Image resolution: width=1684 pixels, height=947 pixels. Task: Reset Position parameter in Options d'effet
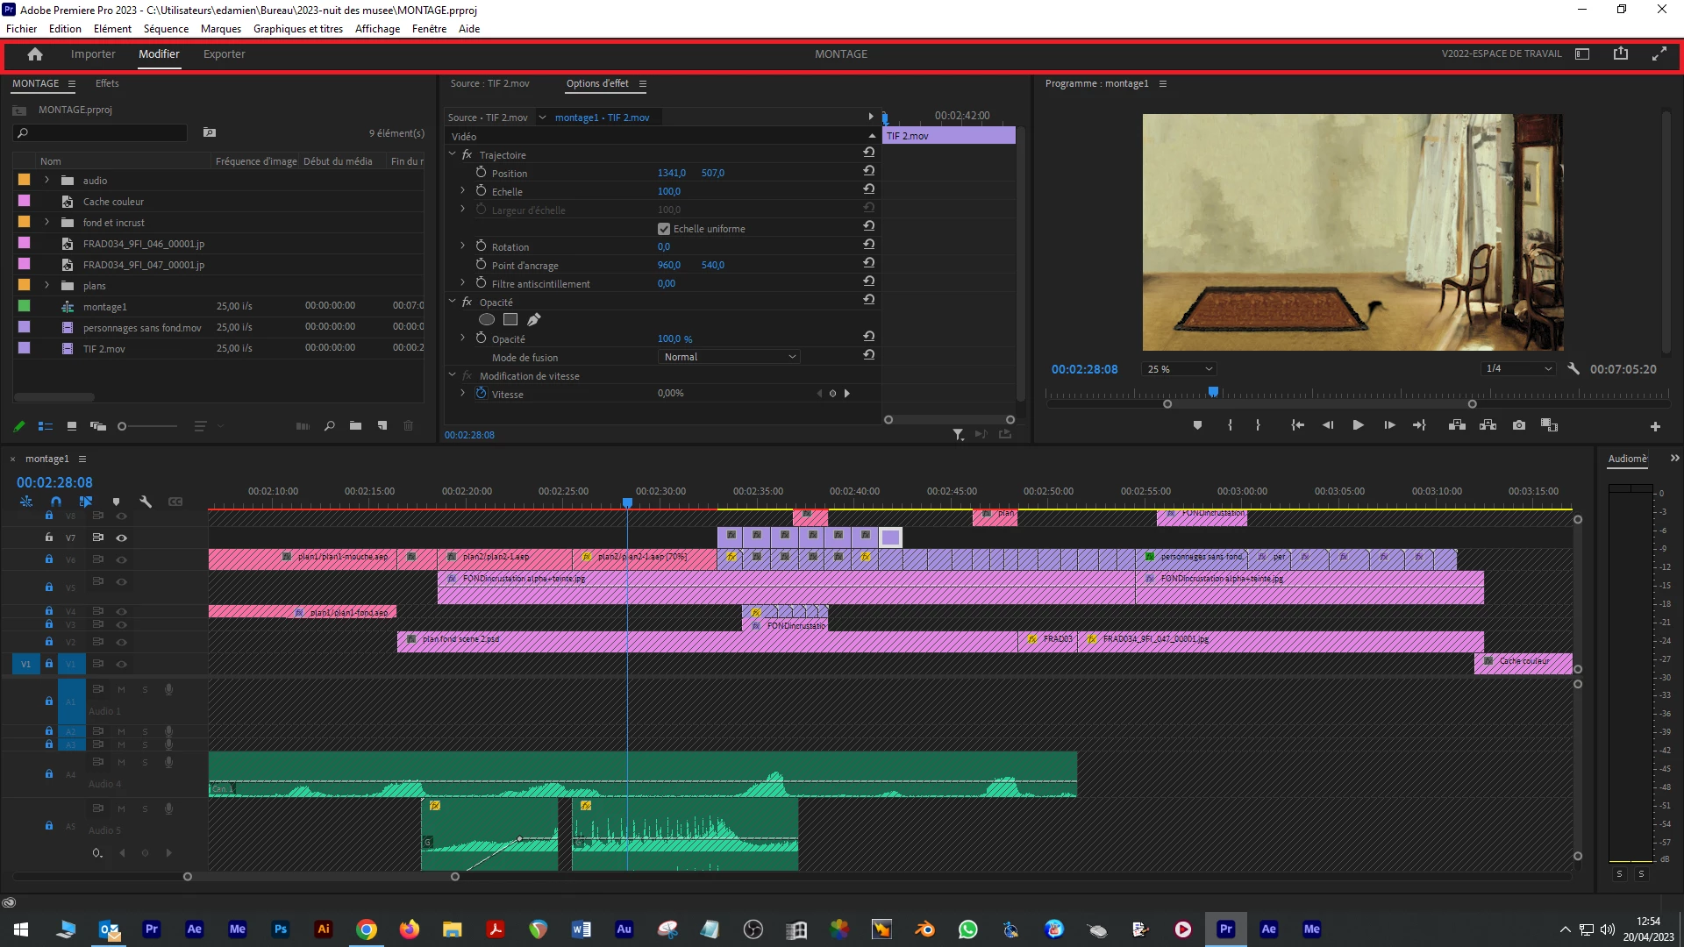[868, 171]
